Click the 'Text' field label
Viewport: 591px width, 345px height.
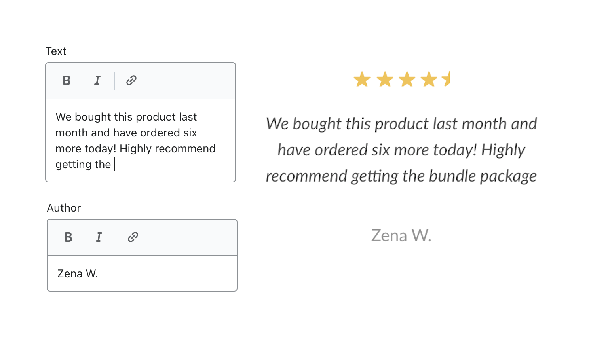pos(56,51)
